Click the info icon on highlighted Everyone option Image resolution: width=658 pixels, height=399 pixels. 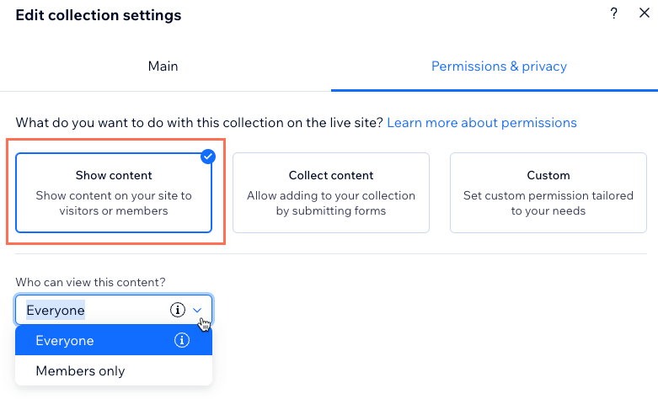[x=182, y=340]
